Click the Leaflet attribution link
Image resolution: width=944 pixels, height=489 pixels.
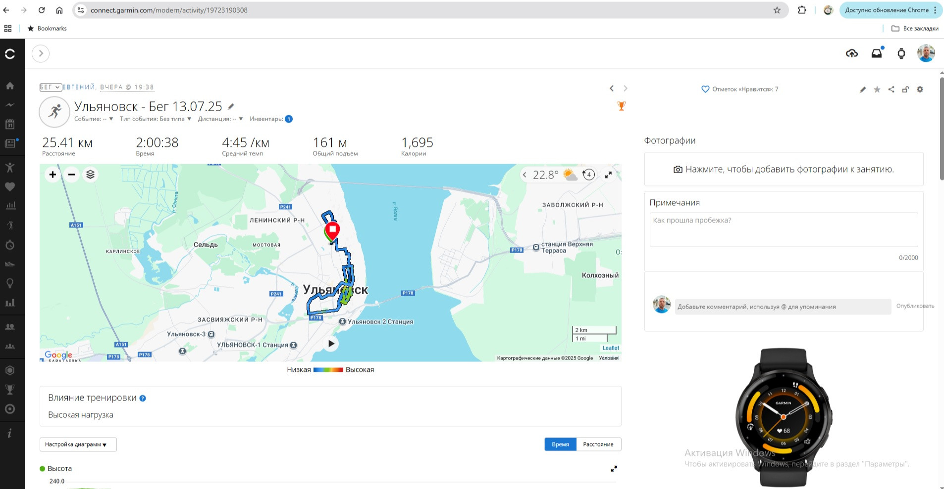(611, 348)
